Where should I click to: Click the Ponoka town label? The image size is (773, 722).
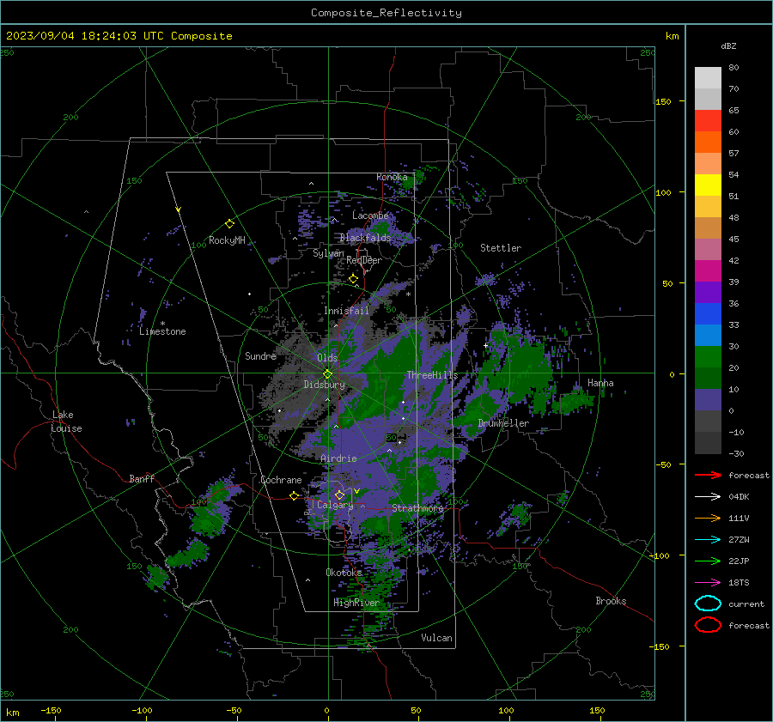[x=392, y=177]
